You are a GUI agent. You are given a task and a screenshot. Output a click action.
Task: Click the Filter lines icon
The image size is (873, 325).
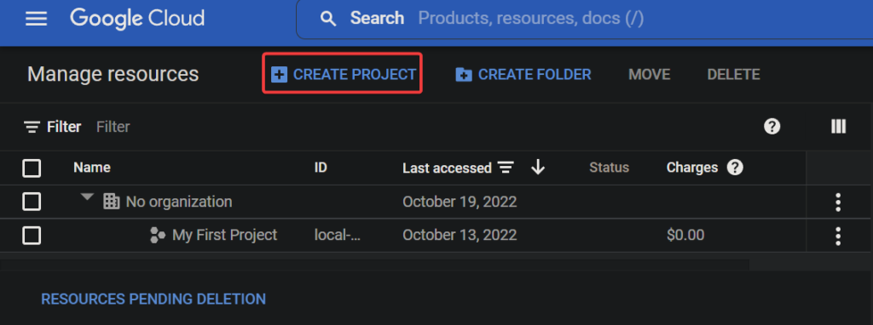coord(32,128)
